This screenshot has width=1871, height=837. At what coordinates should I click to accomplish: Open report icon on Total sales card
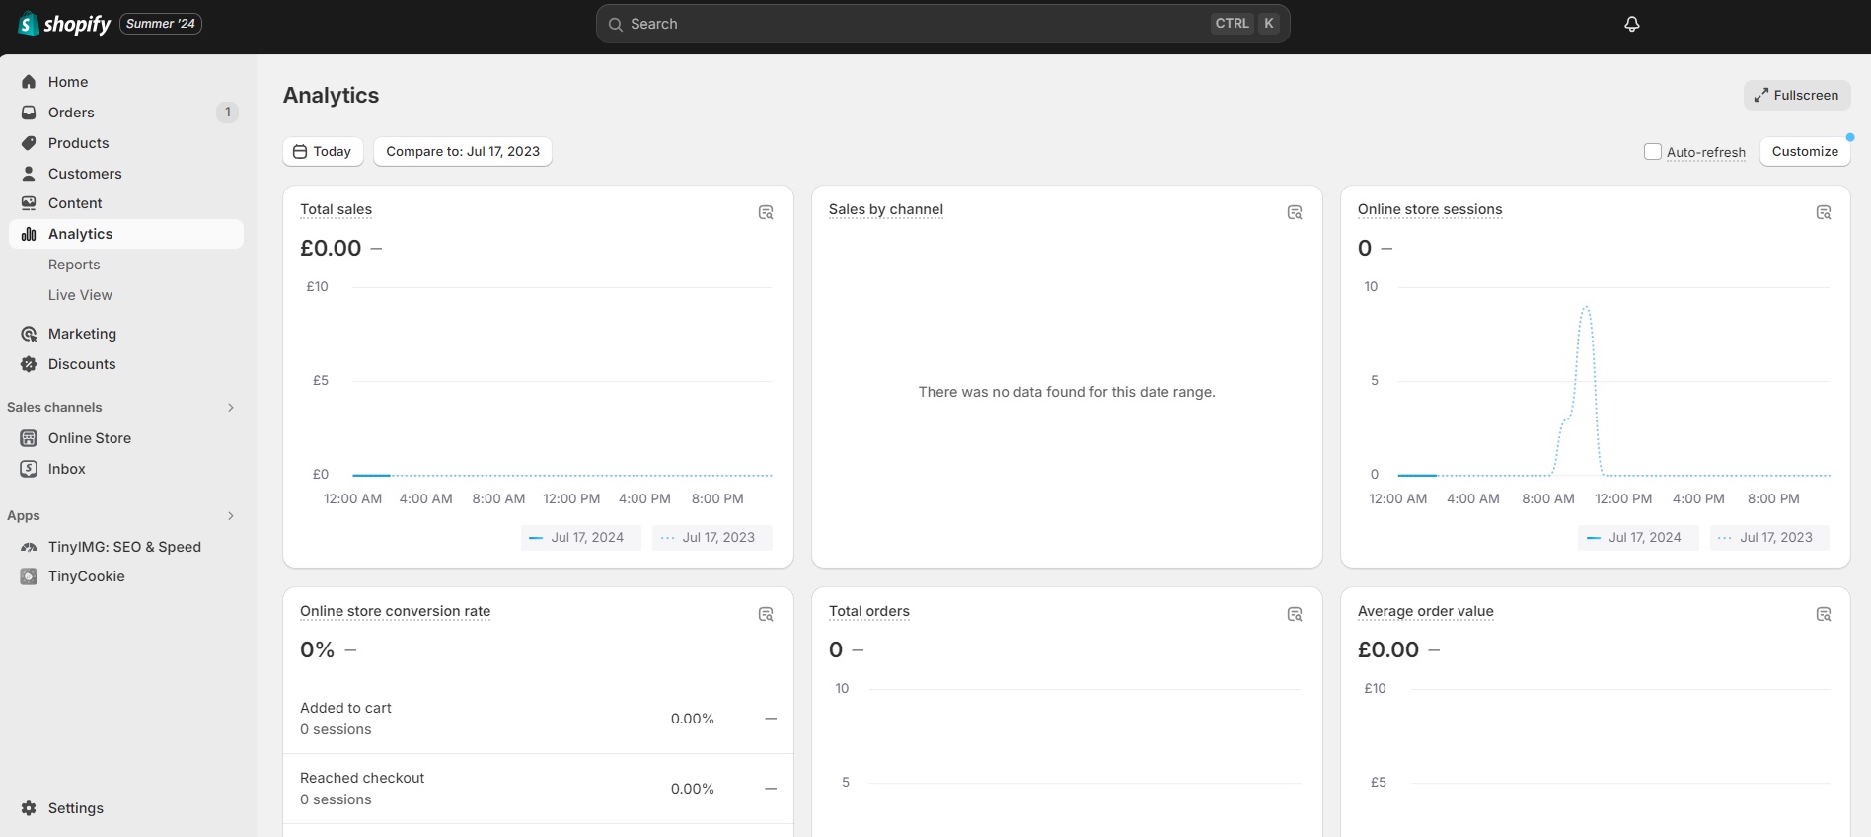766,212
